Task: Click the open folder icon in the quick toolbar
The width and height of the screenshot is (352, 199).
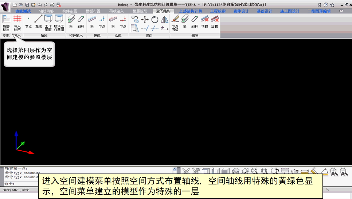Action: click(21, 5)
